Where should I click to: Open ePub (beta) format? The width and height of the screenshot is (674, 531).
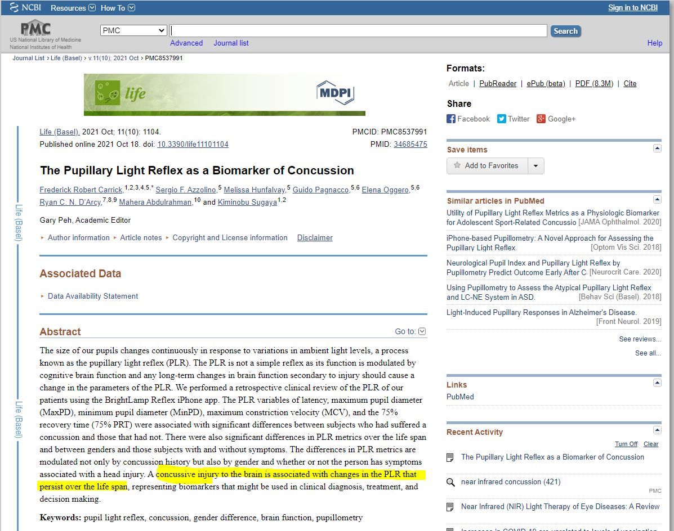tap(546, 83)
